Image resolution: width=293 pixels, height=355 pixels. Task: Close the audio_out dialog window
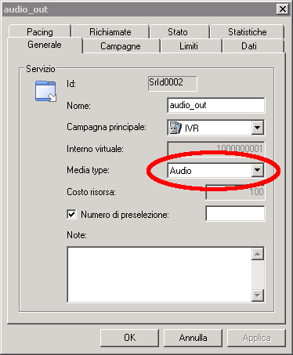(283, 9)
